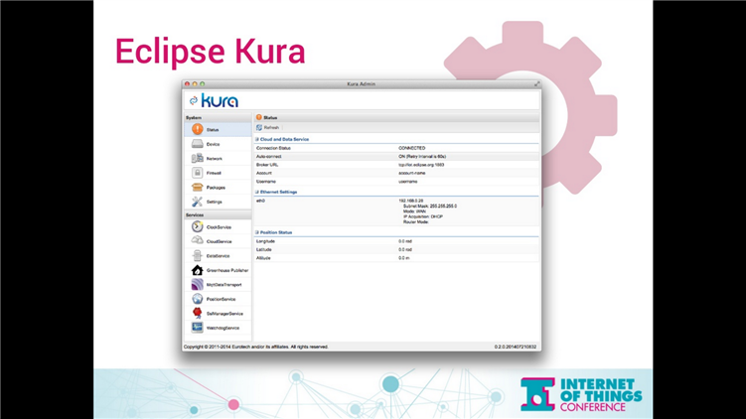Select the Latitude row label

(x=264, y=249)
